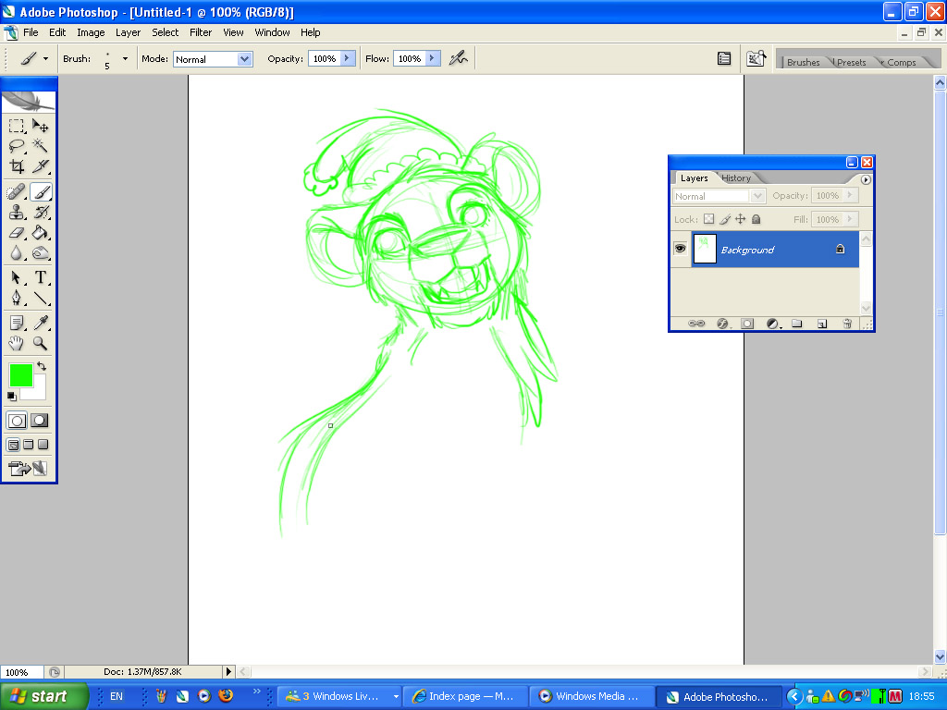This screenshot has width=947, height=710.
Task: Click the green foreground color swatch
Action: coord(20,375)
